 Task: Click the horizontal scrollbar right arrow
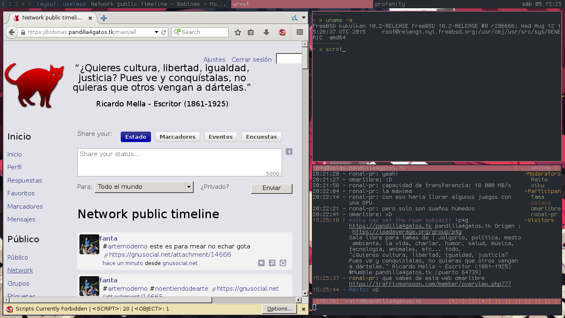click(299, 299)
